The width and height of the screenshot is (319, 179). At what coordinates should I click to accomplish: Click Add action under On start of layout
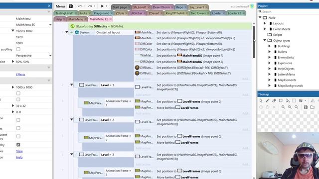click(x=143, y=79)
